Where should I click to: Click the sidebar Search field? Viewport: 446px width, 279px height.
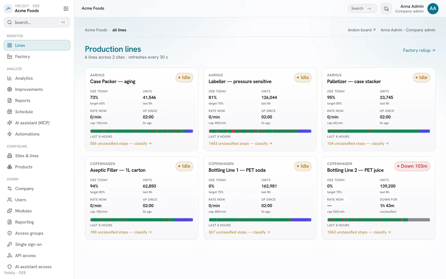[37, 22]
